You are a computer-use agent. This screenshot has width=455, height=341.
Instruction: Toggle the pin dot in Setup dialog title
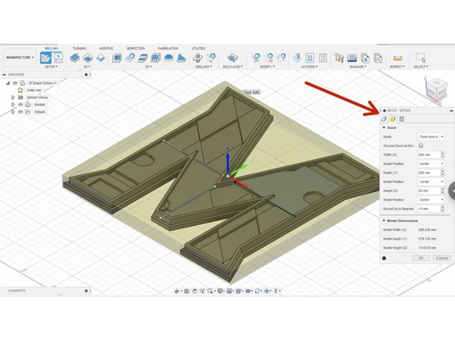[x=384, y=111]
